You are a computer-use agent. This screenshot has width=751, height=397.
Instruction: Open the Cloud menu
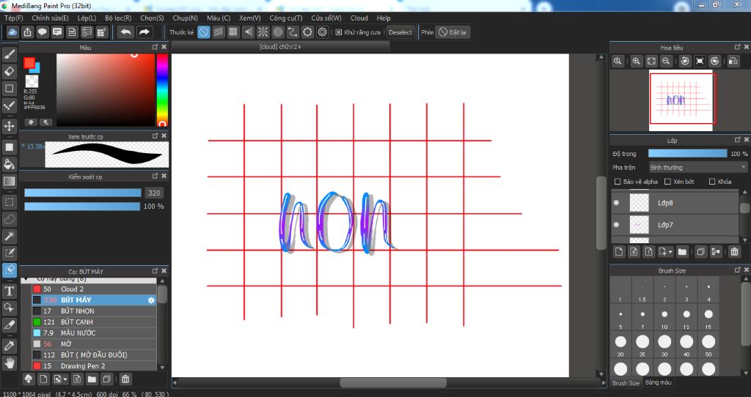359,18
